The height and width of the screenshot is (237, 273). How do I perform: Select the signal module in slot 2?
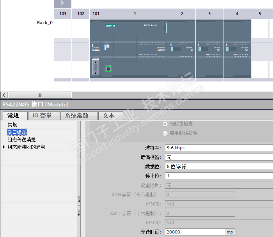(x=182, y=49)
